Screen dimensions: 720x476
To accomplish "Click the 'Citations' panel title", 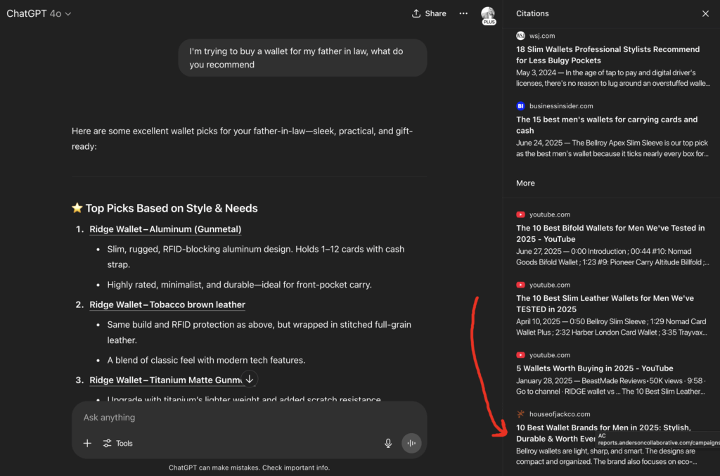I will (532, 14).
